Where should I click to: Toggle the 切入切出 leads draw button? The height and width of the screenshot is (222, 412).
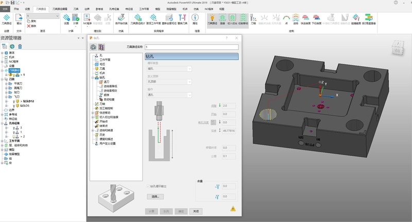point(232,20)
